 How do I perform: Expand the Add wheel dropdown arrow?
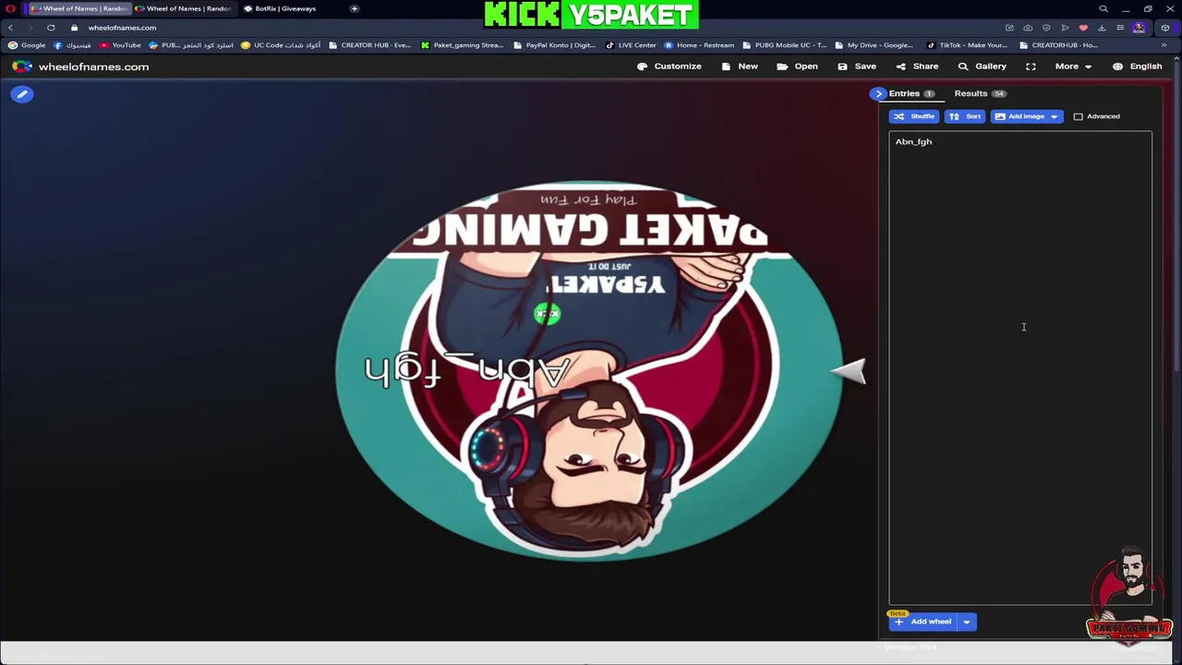pyautogui.click(x=967, y=622)
